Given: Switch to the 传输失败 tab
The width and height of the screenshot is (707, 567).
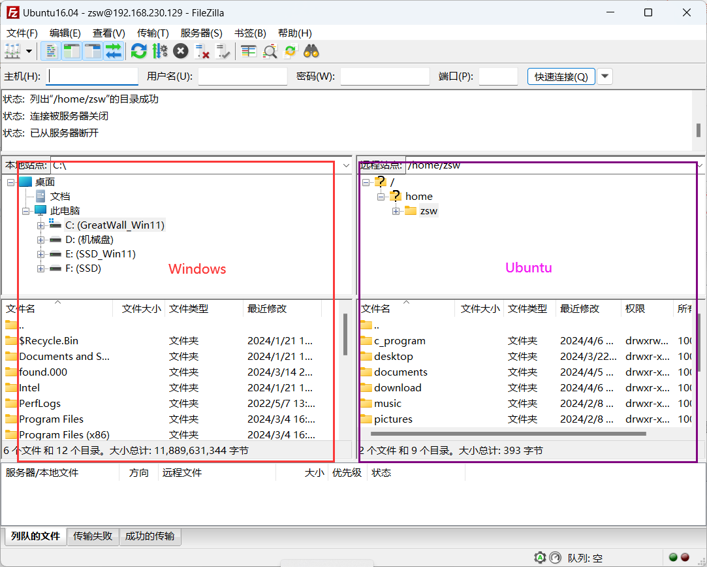Looking at the screenshot, I should pos(93,536).
